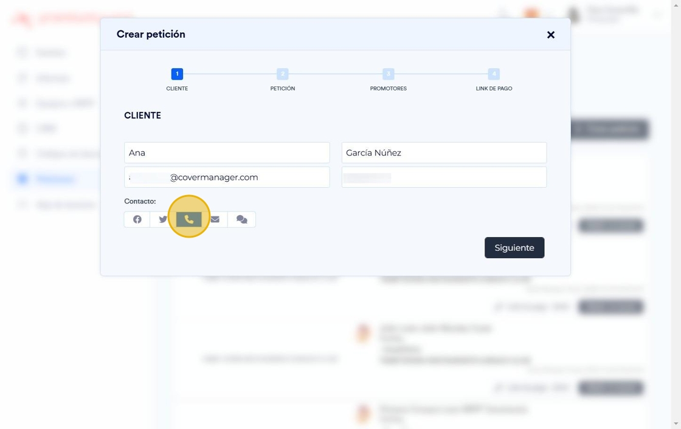Image resolution: width=681 pixels, height=429 pixels.
Task: Focus the phone number input field
Action: click(x=444, y=177)
